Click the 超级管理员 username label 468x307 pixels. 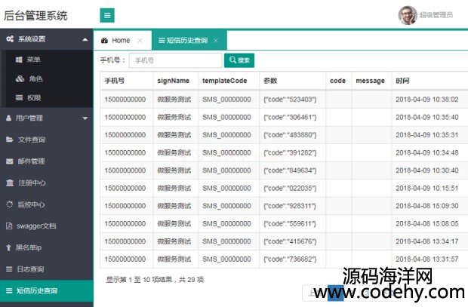436,15
